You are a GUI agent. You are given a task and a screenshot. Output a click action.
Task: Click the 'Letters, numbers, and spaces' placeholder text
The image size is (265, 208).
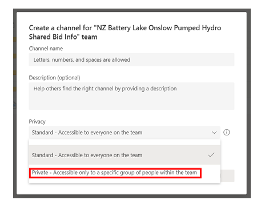point(82,59)
